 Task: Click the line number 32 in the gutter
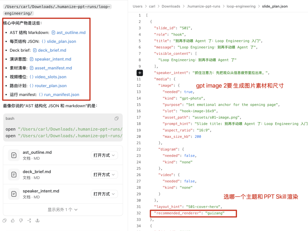pos(139,213)
